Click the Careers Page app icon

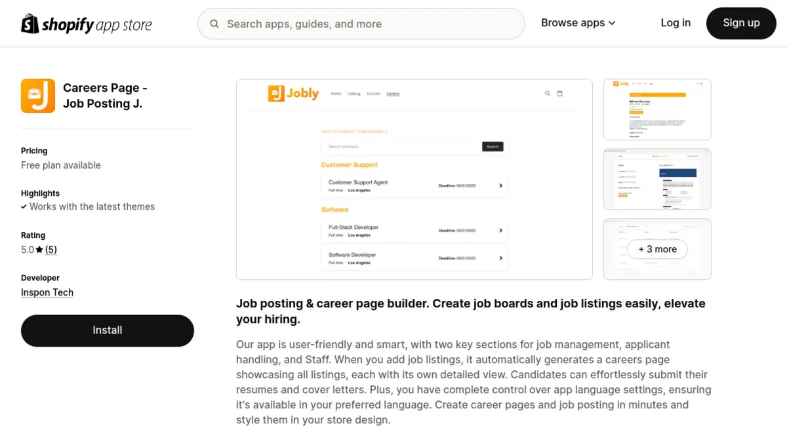(x=38, y=96)
